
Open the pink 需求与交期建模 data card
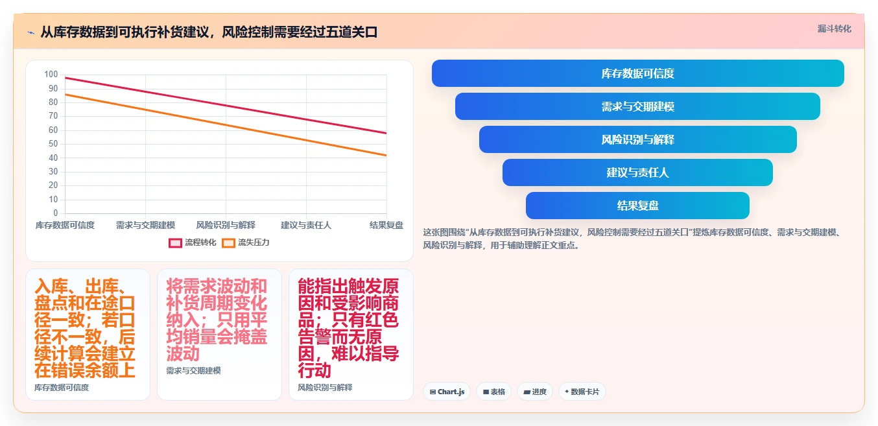coord(219,335)
